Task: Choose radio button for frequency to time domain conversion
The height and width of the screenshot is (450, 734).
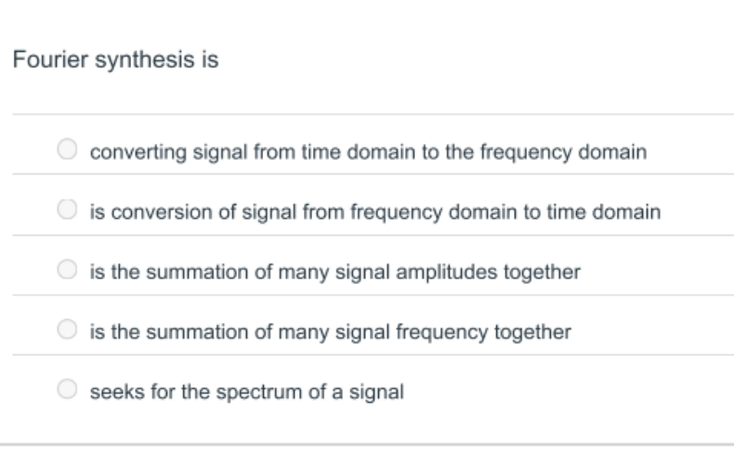Action: click(x=67, y=209)
